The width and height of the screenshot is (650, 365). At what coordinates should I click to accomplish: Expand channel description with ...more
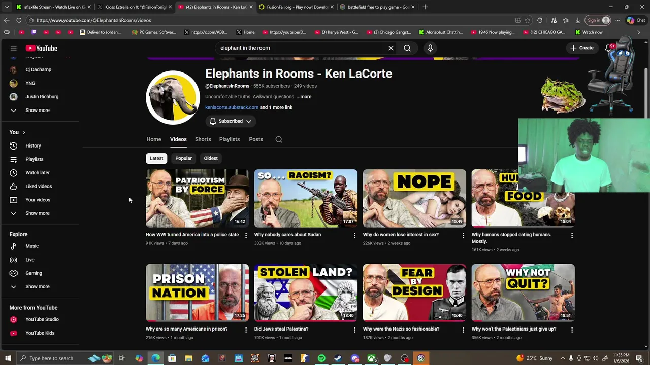pos(304,97)
